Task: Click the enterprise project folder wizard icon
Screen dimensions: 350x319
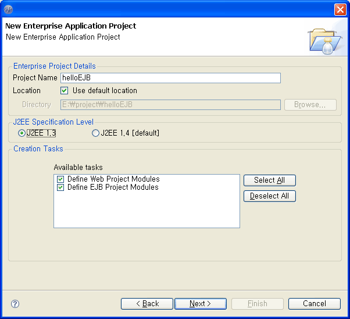Action: point(325,41)
